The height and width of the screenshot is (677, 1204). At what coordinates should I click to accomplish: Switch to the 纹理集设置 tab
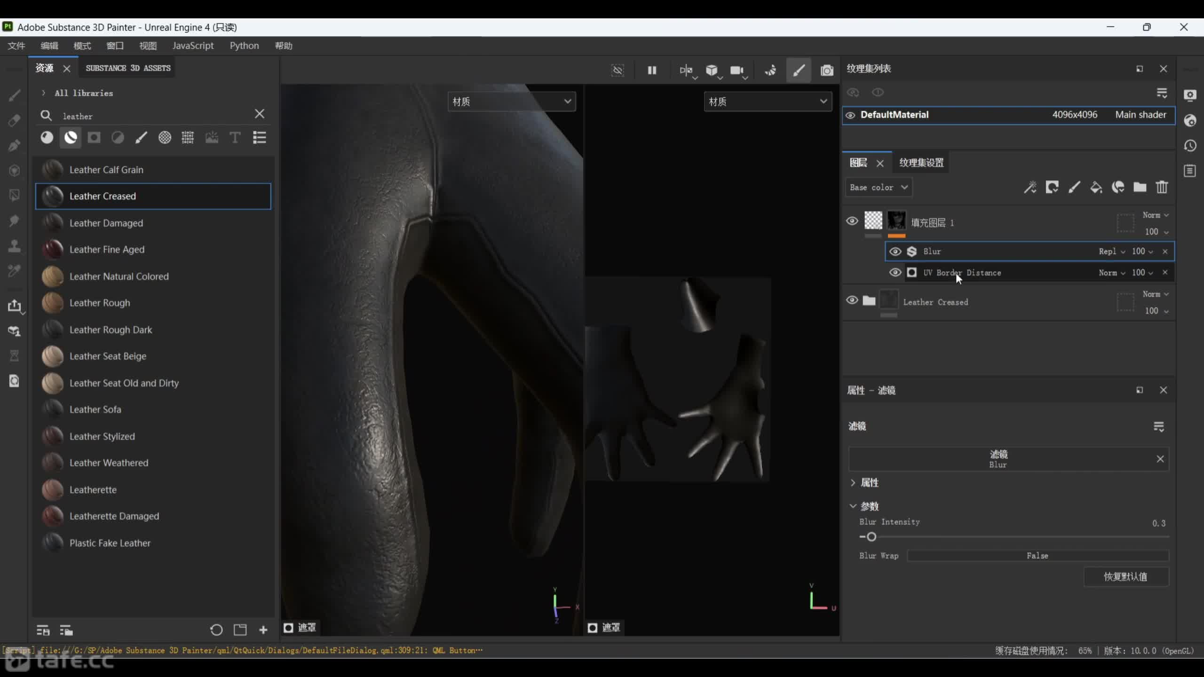pyautogui.click(x=921, y=163)
